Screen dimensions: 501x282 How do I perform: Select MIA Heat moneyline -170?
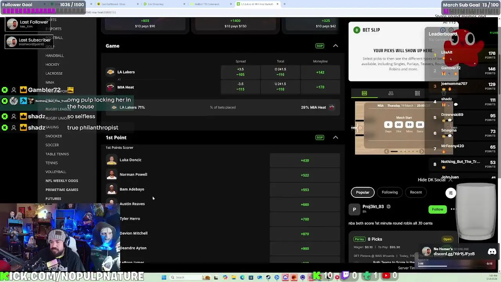tap(320, 87)
